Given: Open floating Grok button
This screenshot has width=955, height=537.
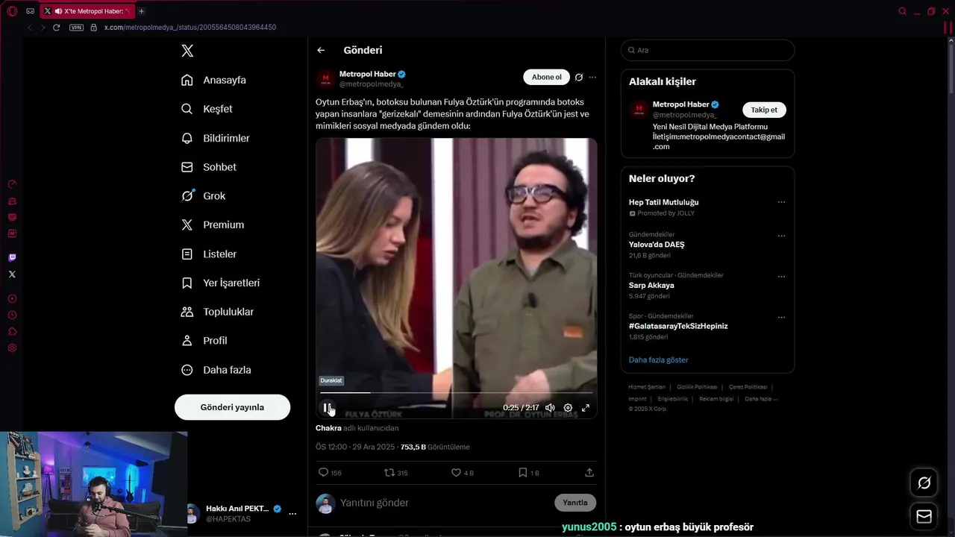Looking at the screenshot, I should (924, 483).
